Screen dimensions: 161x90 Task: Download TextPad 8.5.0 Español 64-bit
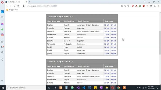(113, 41)
